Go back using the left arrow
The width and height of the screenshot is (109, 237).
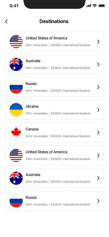(6, 22)
